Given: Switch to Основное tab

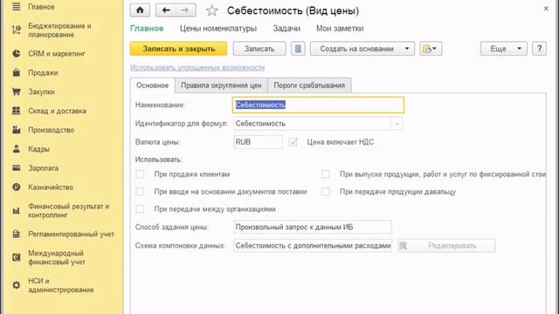Looking at the screenshot, I should tap(152, 85).
